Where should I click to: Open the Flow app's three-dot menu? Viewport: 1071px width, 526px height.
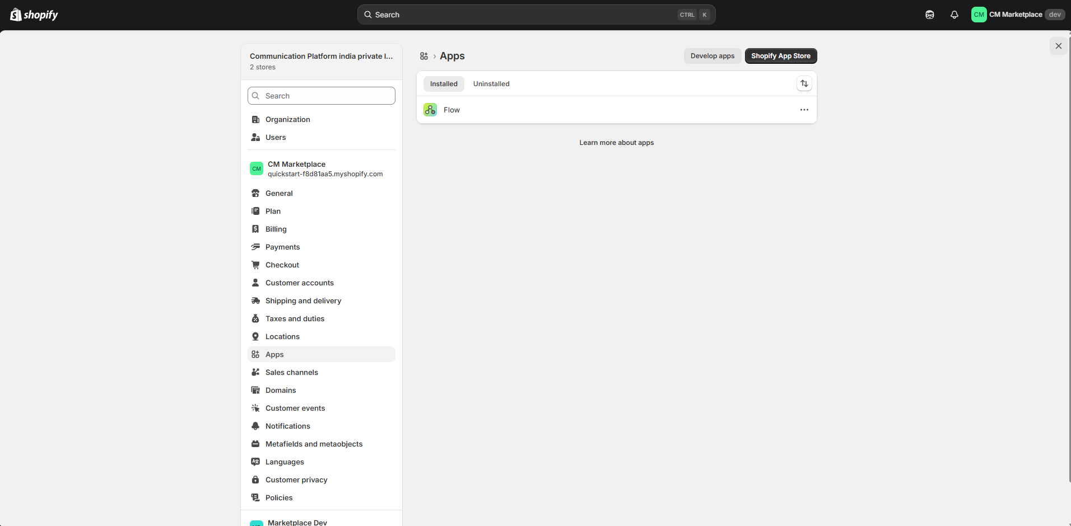coord(804,110)
